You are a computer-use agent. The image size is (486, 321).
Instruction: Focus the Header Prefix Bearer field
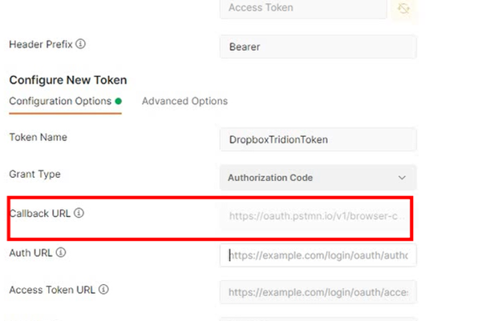coord(318,46)
